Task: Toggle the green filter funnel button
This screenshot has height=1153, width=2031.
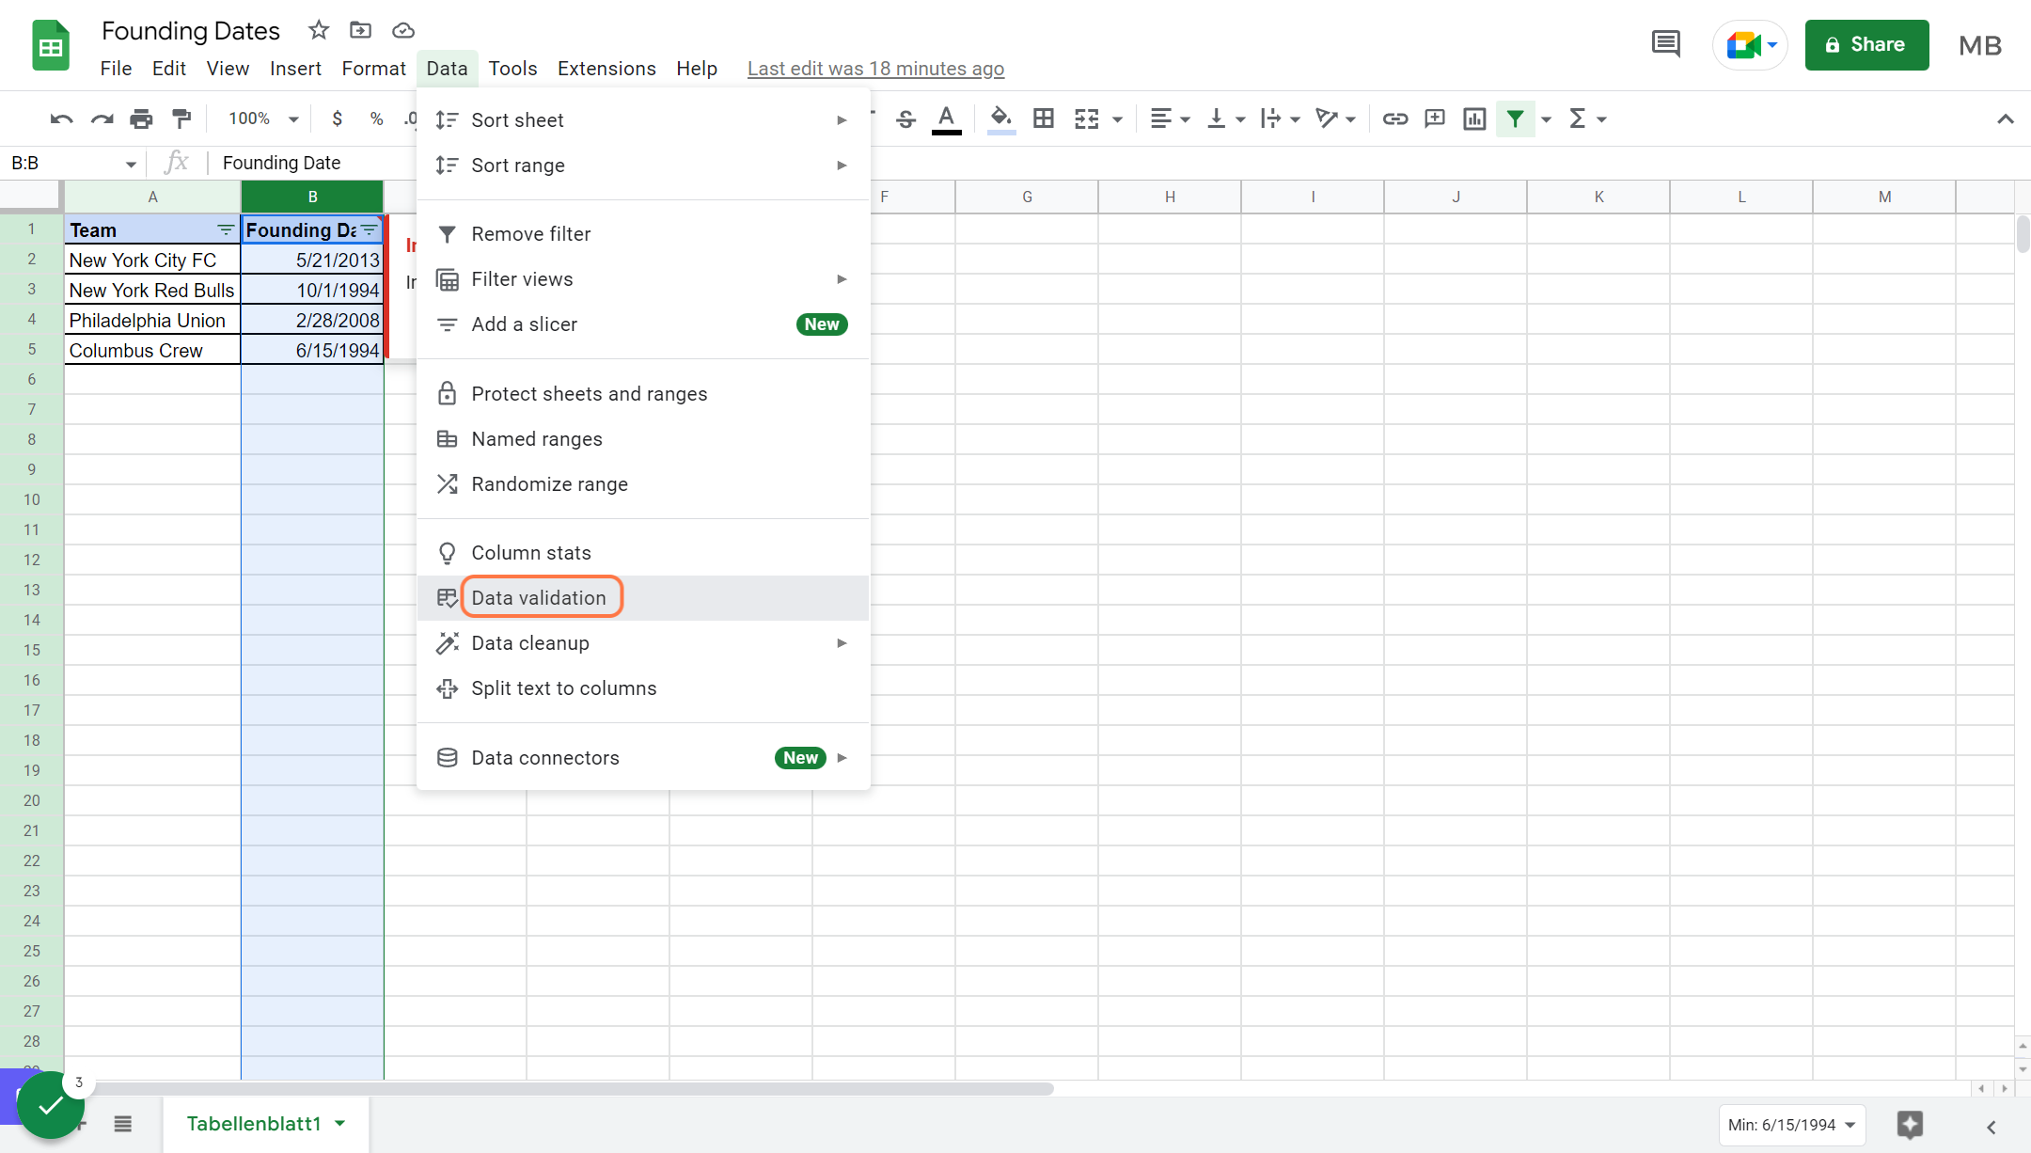Action: pos(1515,118)
